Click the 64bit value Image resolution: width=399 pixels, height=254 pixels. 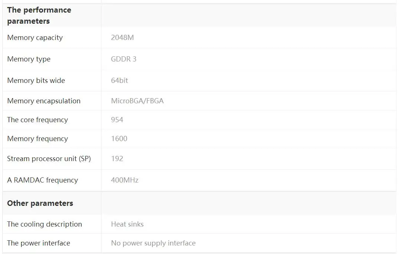coord(120,80)
